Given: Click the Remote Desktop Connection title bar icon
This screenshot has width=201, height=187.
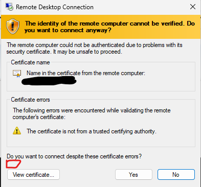Looking at the screenshot, I should point(9,7).
